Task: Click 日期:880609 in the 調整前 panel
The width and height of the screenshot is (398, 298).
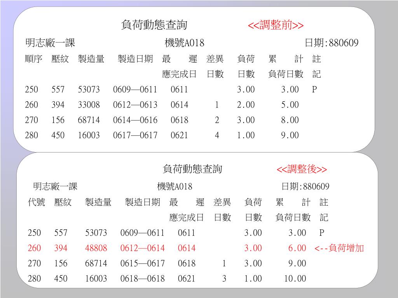Action: (x=332, y=43)
